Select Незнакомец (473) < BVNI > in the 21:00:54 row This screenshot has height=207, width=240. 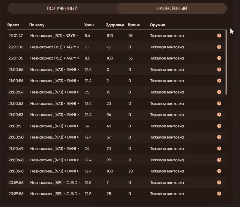coord(55,92)
